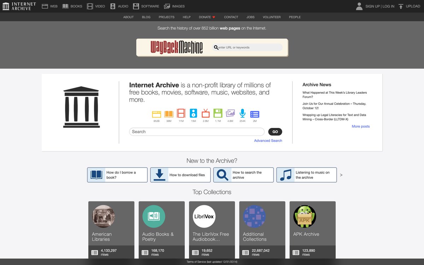Open 'How to search the archive' card

pos(243,175)
